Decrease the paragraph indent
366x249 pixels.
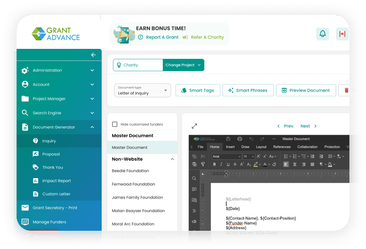(x=313, y=156)
